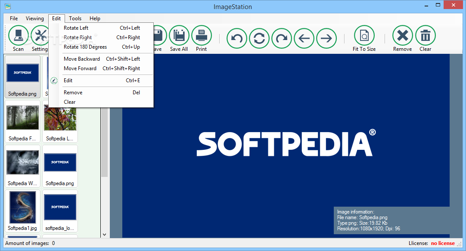Viewport: 466px width, 251px height.
Task: Open the Settings wrench icon
Action: (x=41, y=36)
